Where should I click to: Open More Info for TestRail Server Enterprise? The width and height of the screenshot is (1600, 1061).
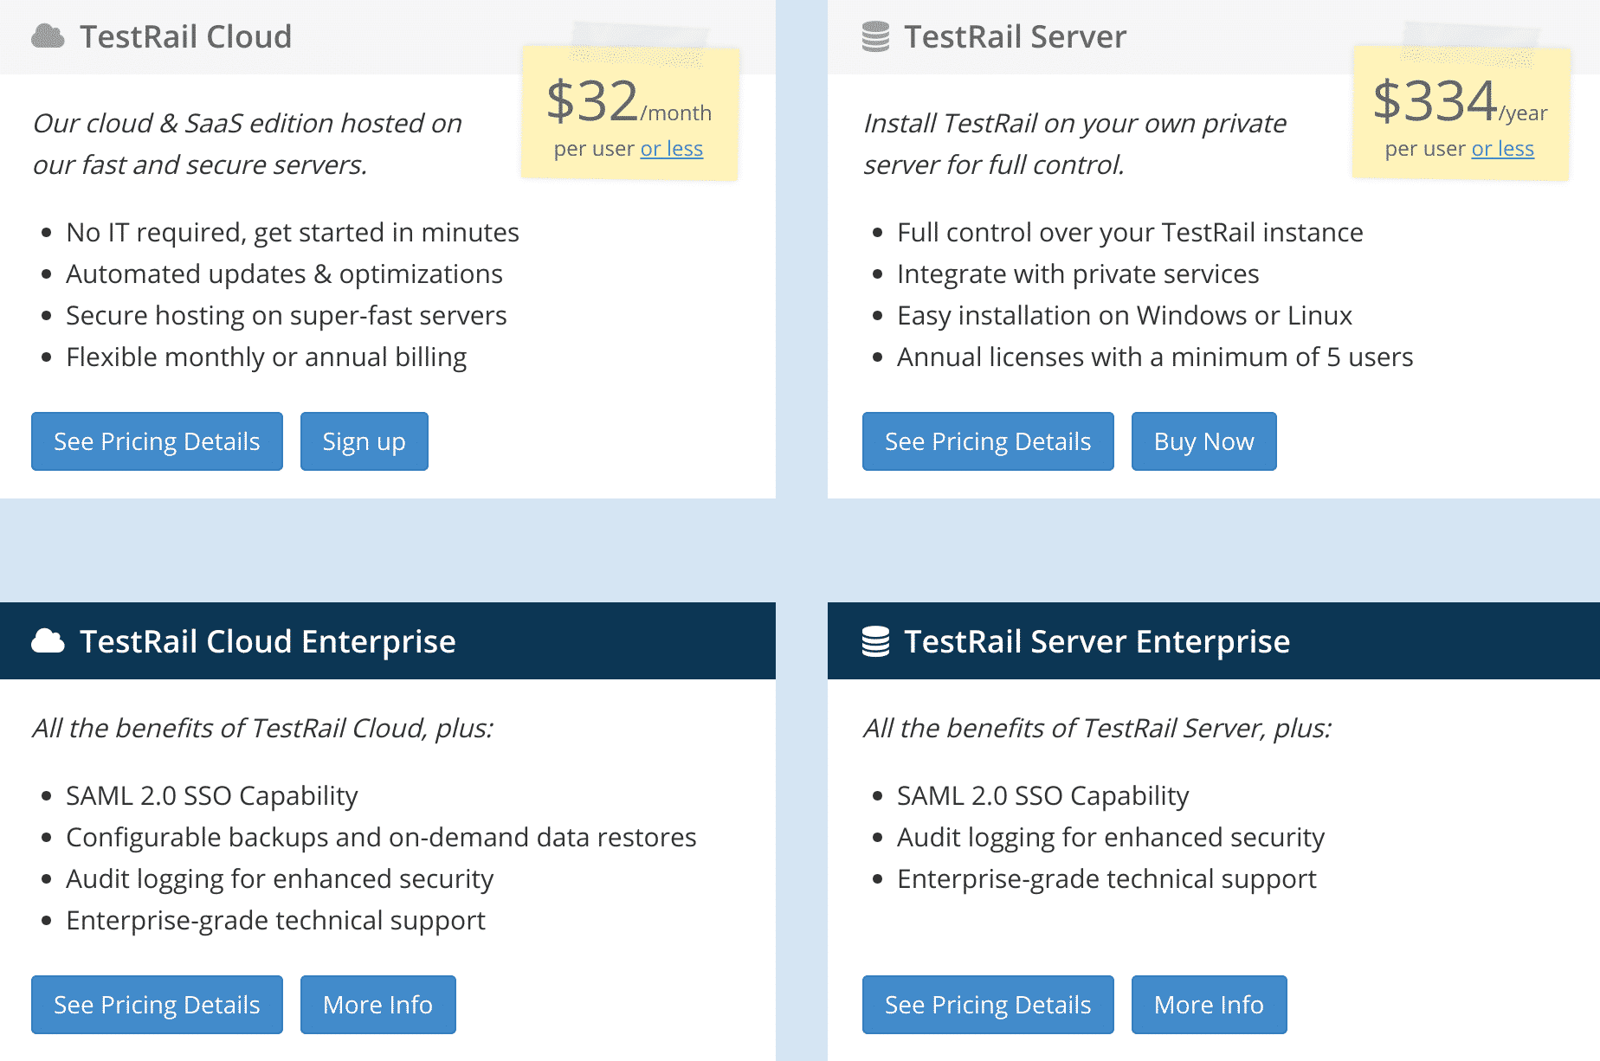(x=1209, y=1005)
